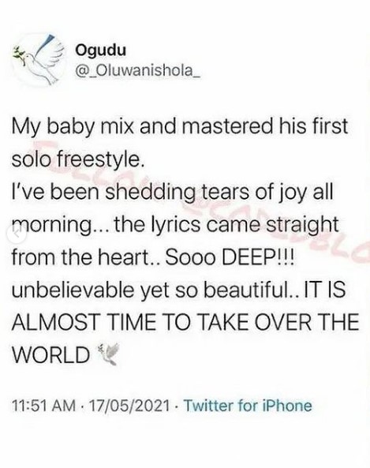Open the Twitter for iPhone link
The height and width of the screenshot is (468, 370).
tap(248, 406)
